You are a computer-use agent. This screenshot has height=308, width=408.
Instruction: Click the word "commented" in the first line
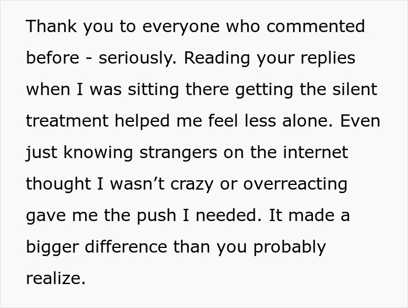[x=315, y=26]
